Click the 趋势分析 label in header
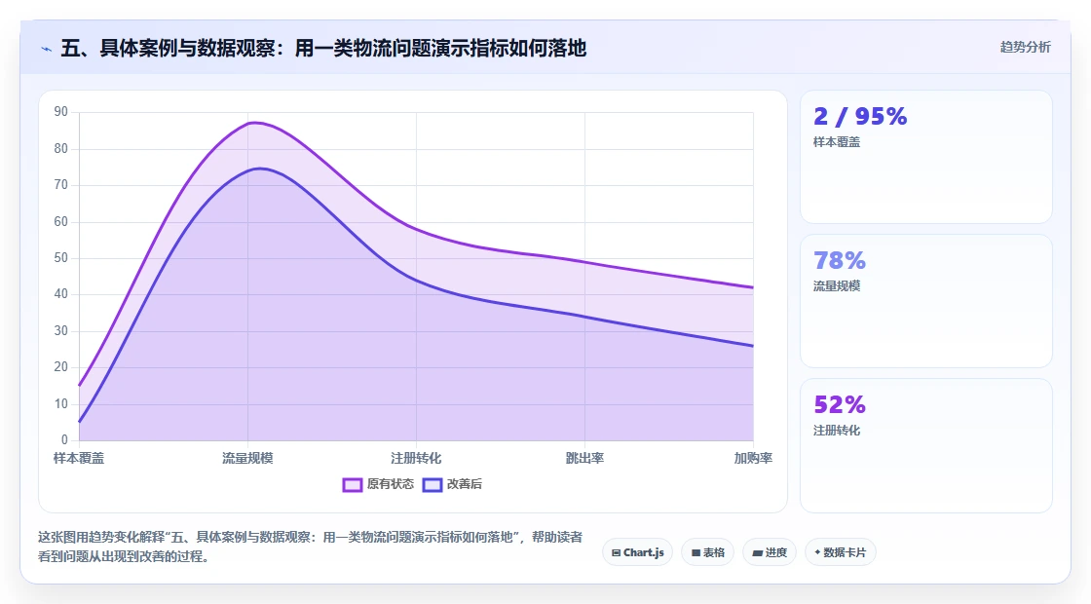 point(1026,48)
